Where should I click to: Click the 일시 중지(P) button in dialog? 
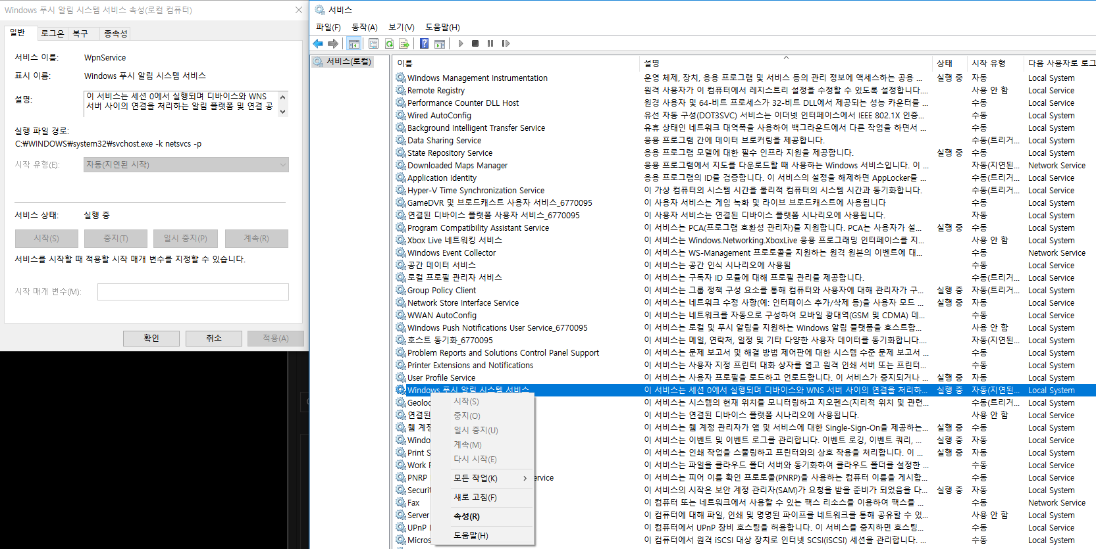coord(186,238)
